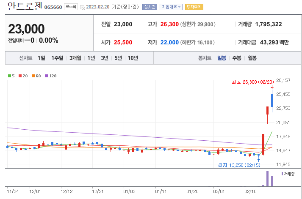Switch to the 주봉 weekly candle chart
Image resolution: width=302 pixels, height=199 pixels.
coord(237,58)
